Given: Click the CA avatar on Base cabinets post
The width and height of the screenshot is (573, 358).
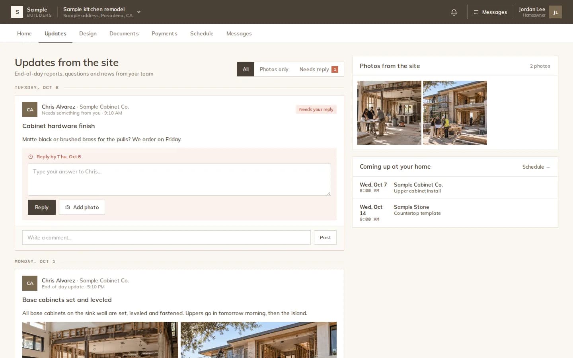Looking at the screenshot, I should point(30,283).
